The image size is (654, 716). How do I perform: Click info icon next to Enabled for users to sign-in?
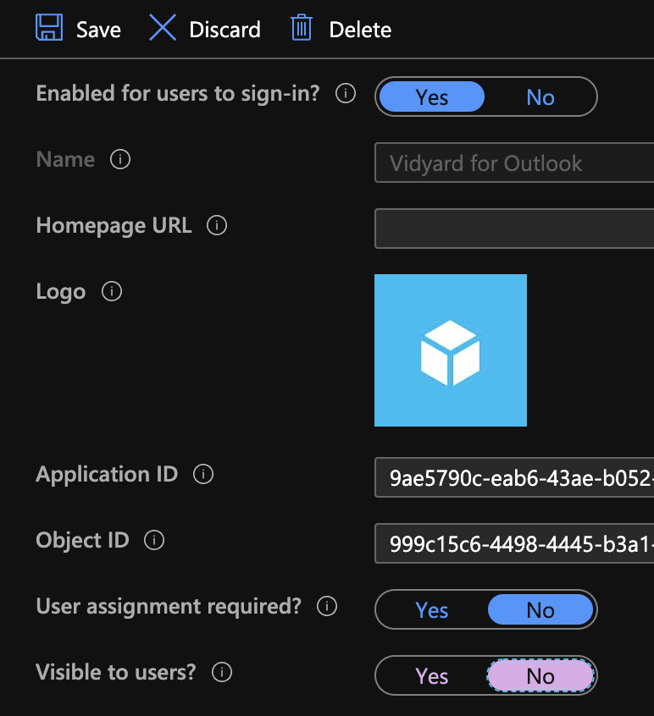coord(345,93)
